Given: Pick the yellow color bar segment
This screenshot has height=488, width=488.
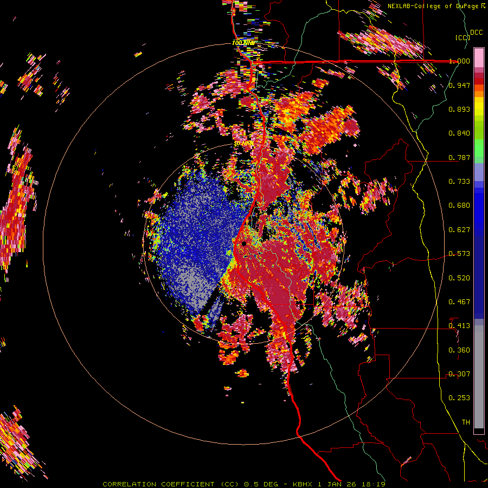Looking at the screenshot, I should pos(479,107).
